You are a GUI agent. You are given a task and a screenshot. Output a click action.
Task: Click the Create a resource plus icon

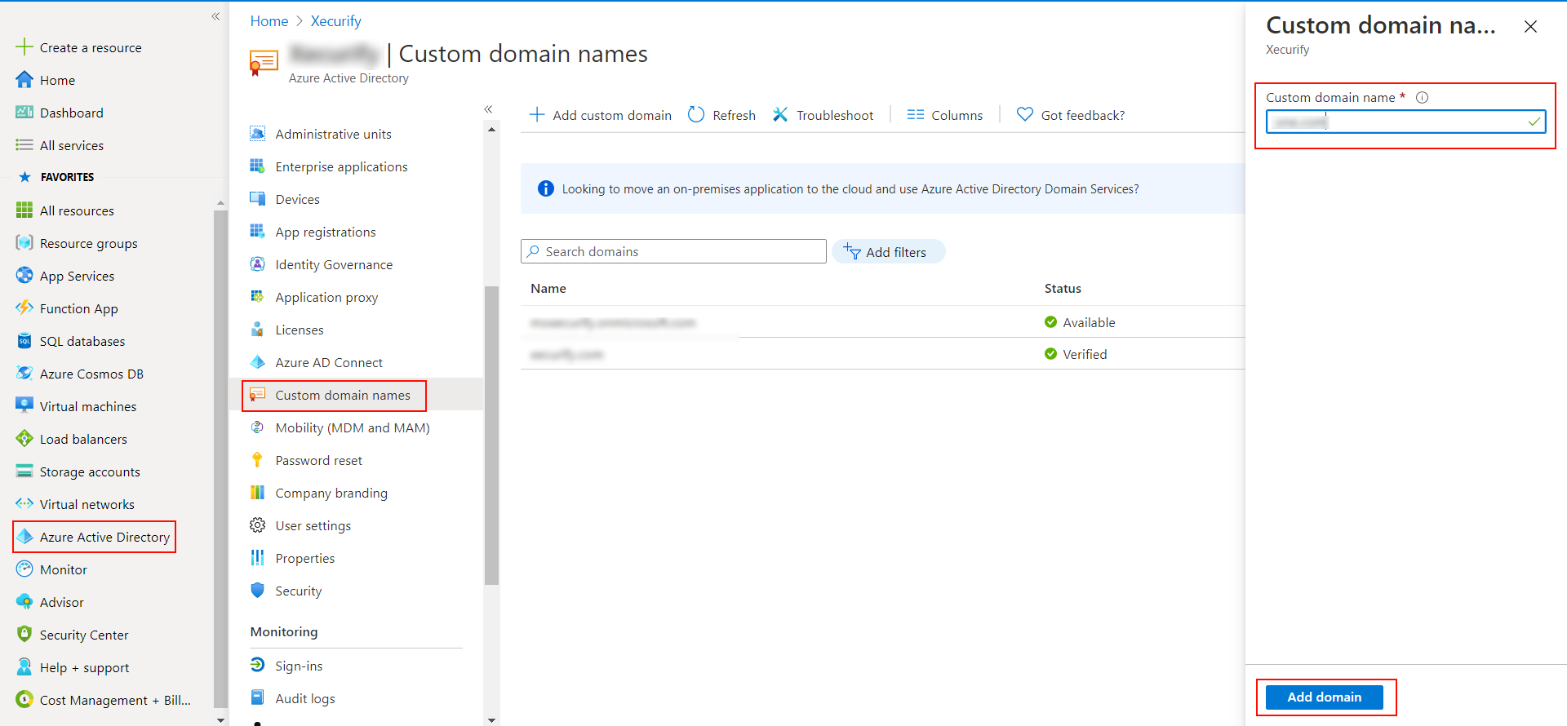tap(24, 47)
